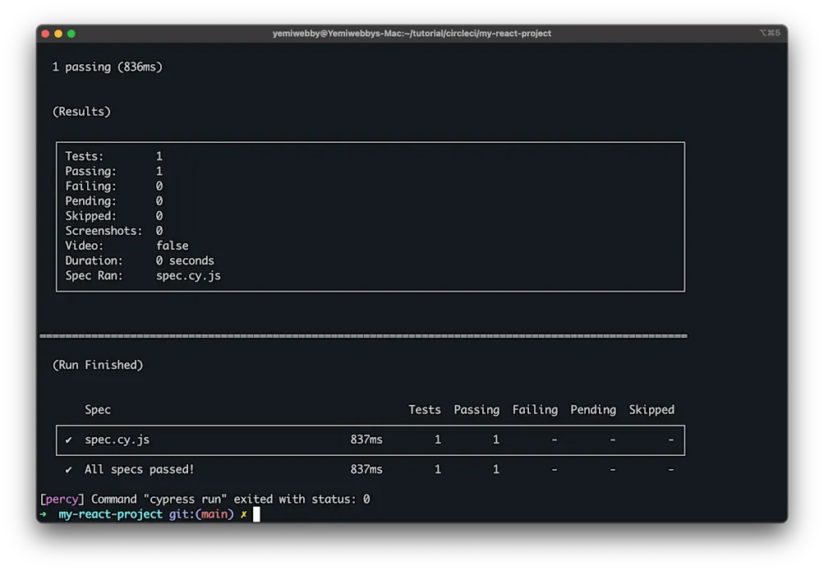Click the 'Spec Ran:' label
This screenshot has height=571, width=824.
[x=94, y=276]
